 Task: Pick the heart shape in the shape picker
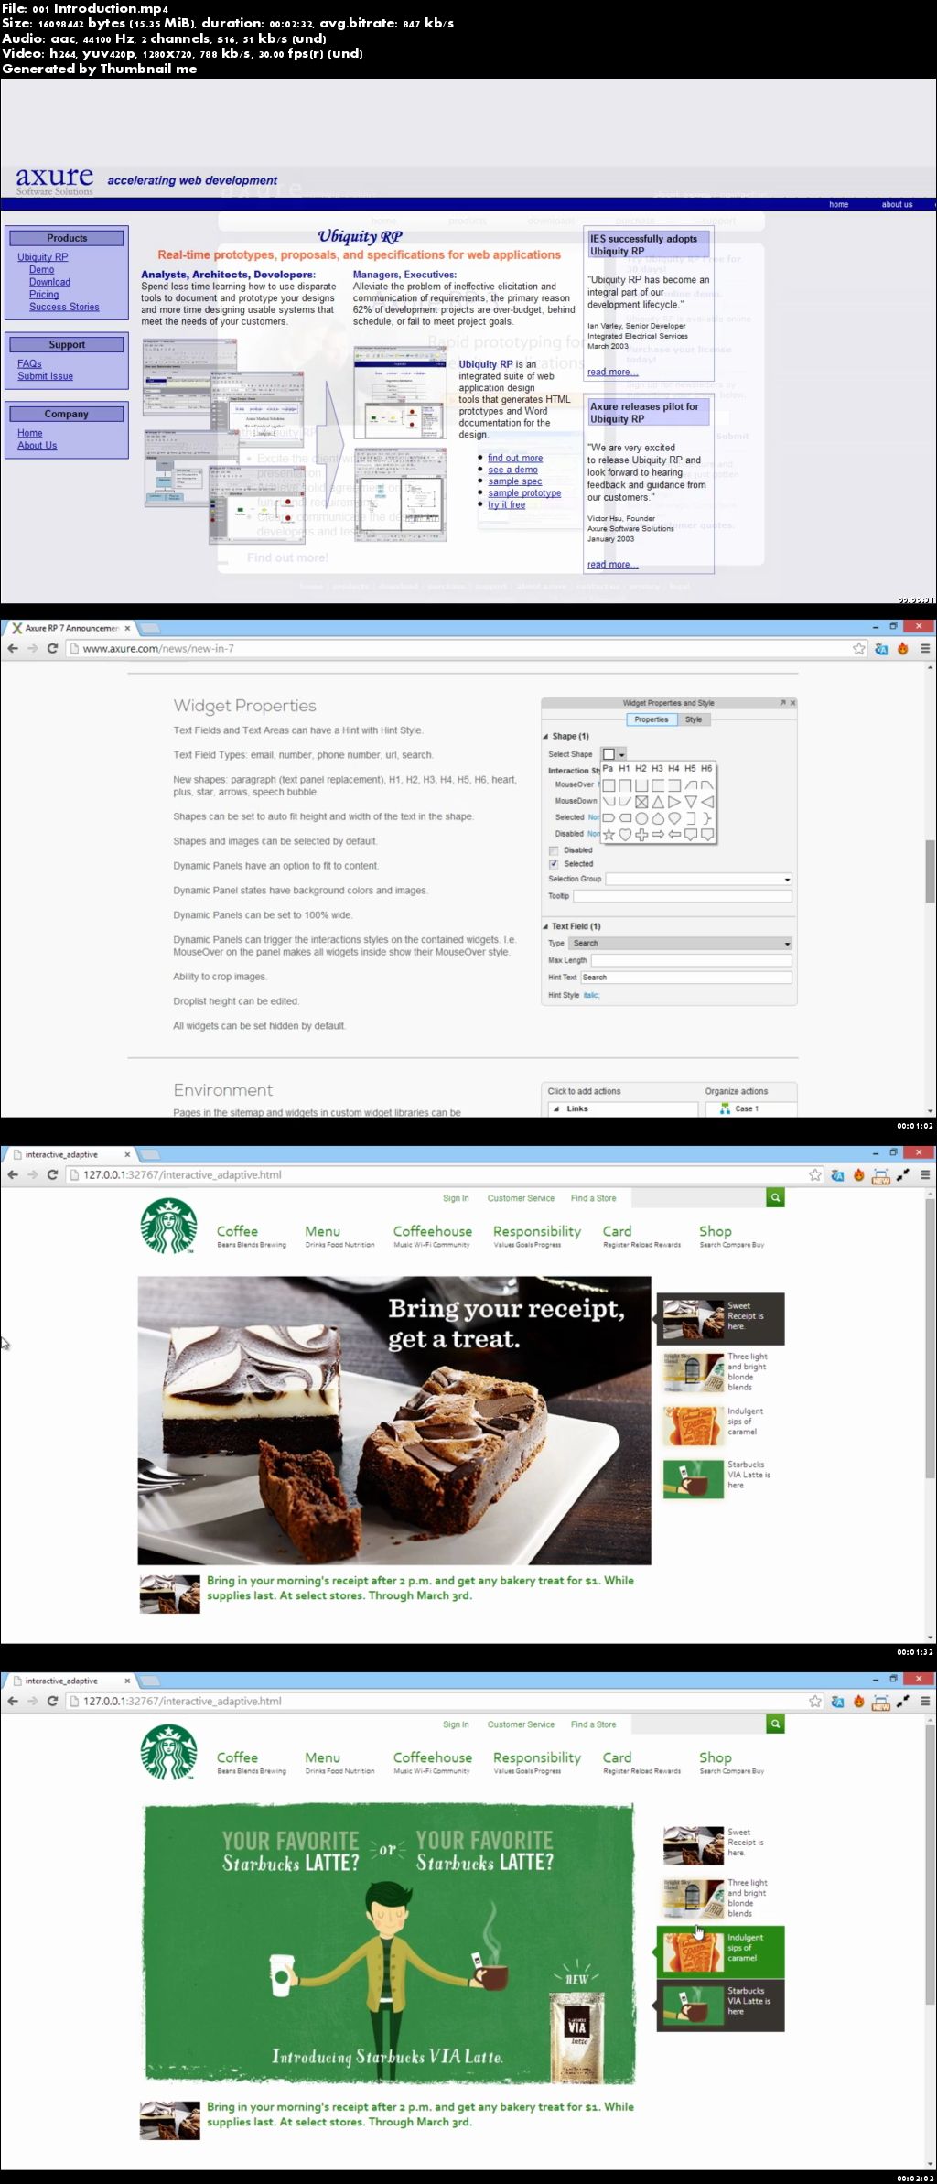click(x=625, y=835)
